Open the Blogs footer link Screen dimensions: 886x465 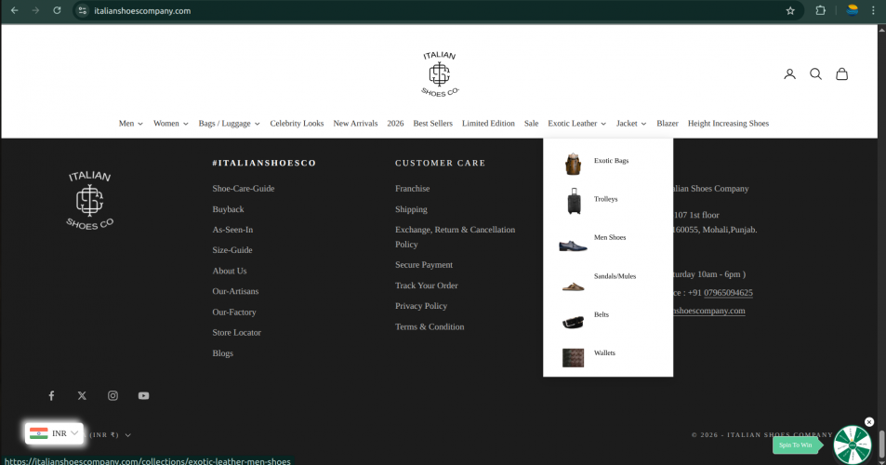point(222,353)
